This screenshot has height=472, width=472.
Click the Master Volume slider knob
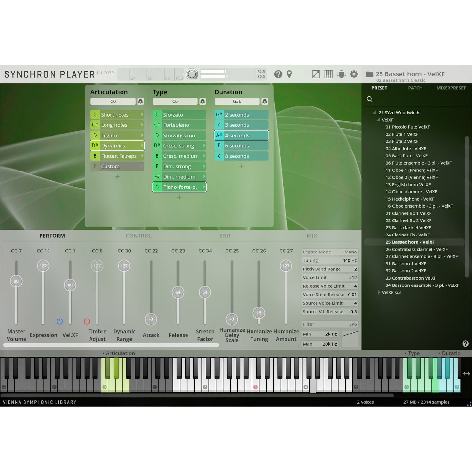coord(16,281)
